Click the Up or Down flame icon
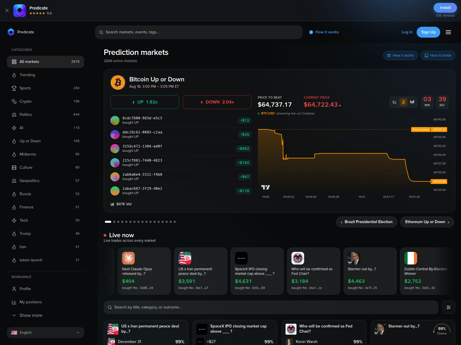461x345 pixels. pyautogui.click(x=14, y=141)
